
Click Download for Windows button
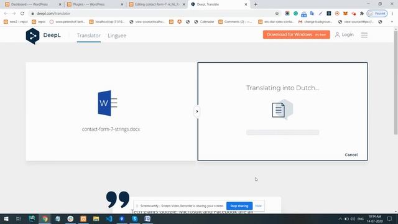pyautogui.click(x=296, y=35)
